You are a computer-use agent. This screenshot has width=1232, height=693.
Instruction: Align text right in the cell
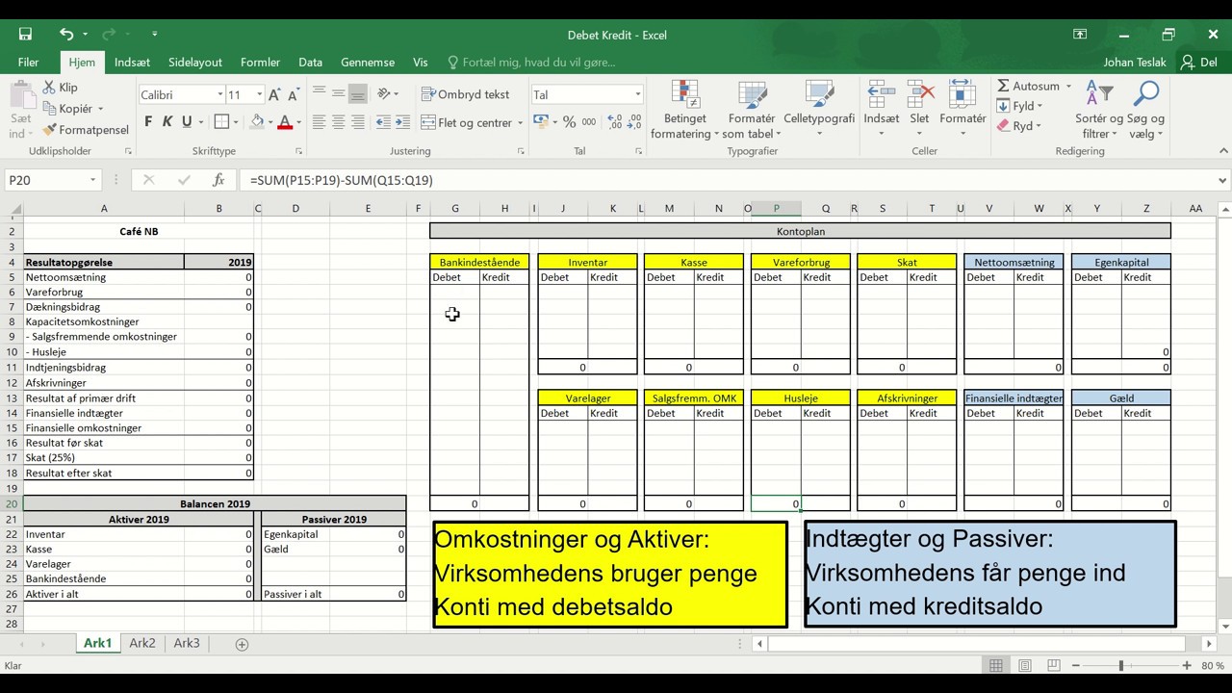click(x=358, y=122)
